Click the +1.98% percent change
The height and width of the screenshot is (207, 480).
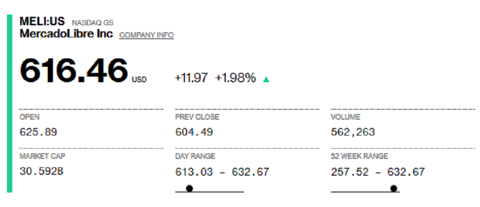(235, 78)
